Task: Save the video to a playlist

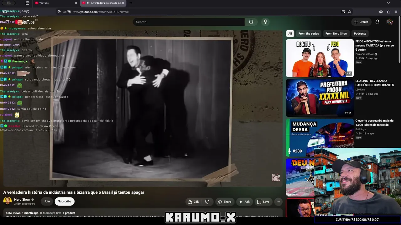Action: (x=263, y=202)
